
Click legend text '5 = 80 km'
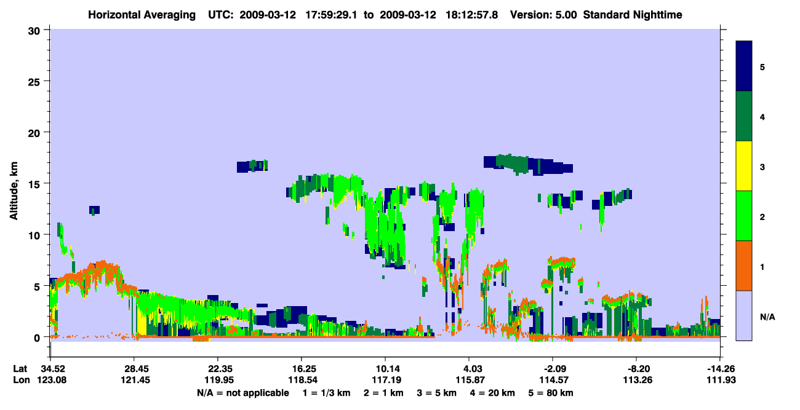[551, 393]
